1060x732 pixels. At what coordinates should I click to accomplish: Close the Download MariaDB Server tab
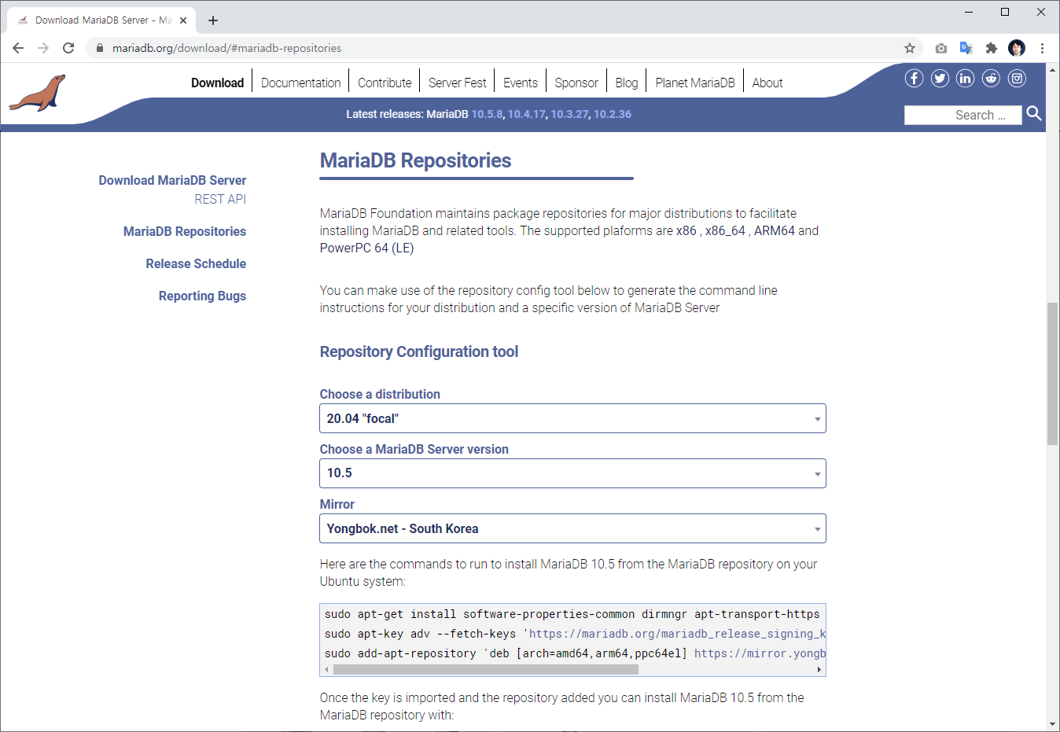click(x=183, y=20)
